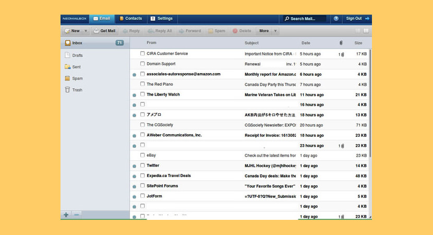Open "Your Favorite Songs Ever" message
Image resolution: width=433 pixels, height=235 pixels.
[270, 186]
